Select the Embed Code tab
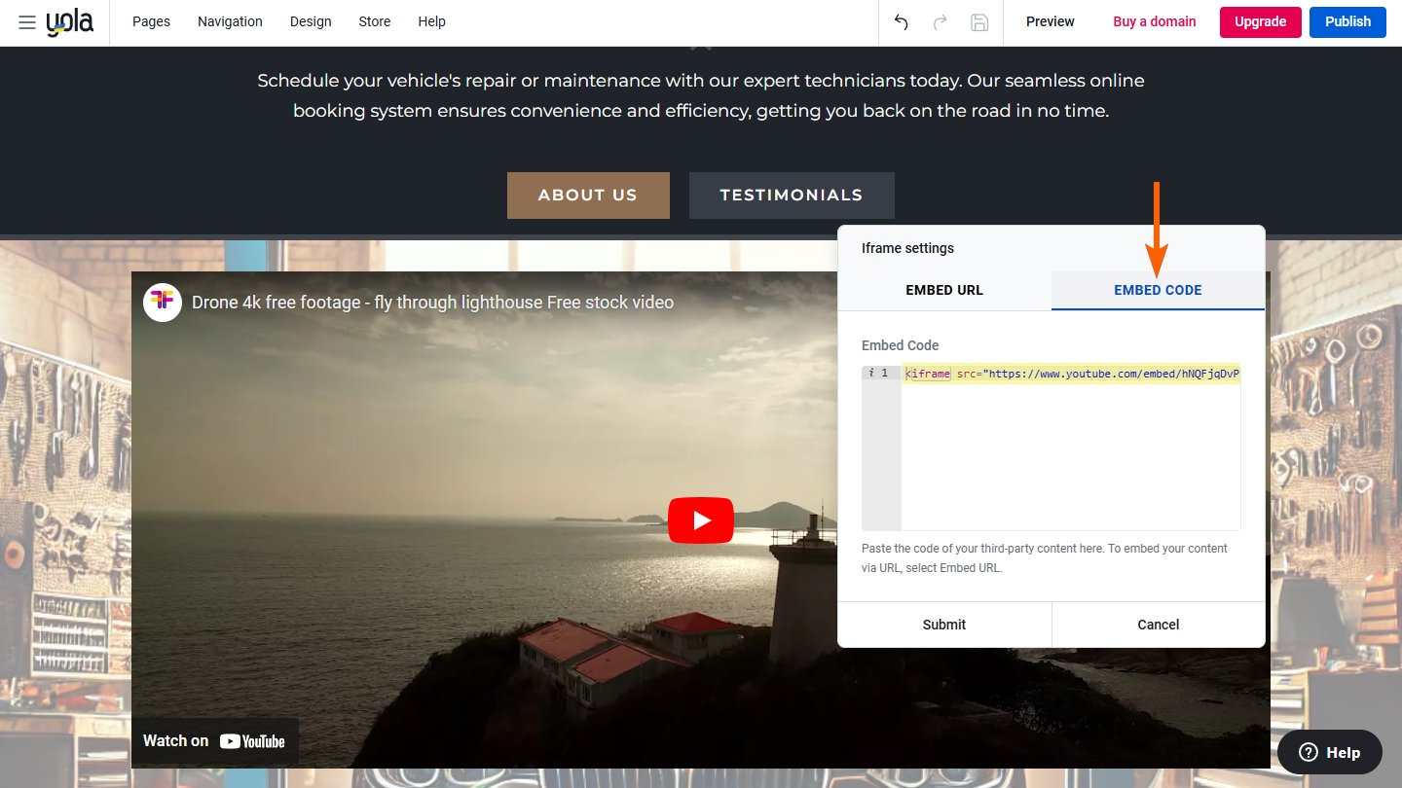 tap(1158, 290)
